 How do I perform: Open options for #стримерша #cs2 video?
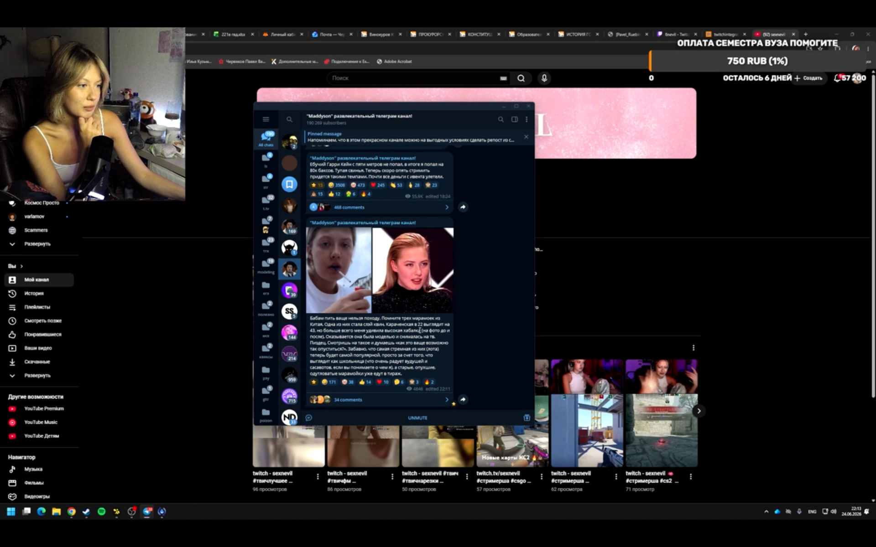coord(691,476)
